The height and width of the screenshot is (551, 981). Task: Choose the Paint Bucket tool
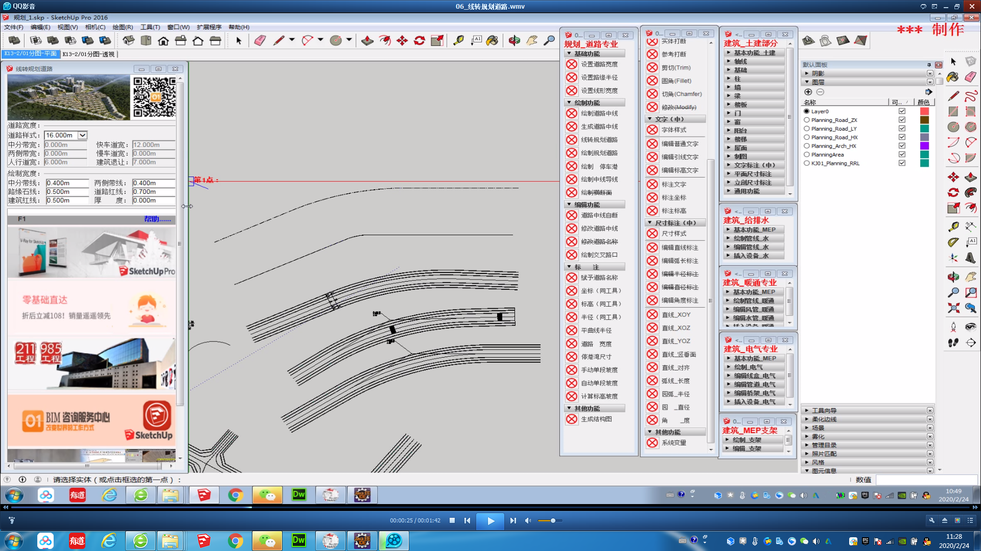tap(492, 41)
